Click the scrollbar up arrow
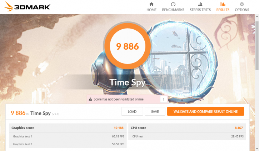This screenshot has height=151, width=259. point(257,16)
